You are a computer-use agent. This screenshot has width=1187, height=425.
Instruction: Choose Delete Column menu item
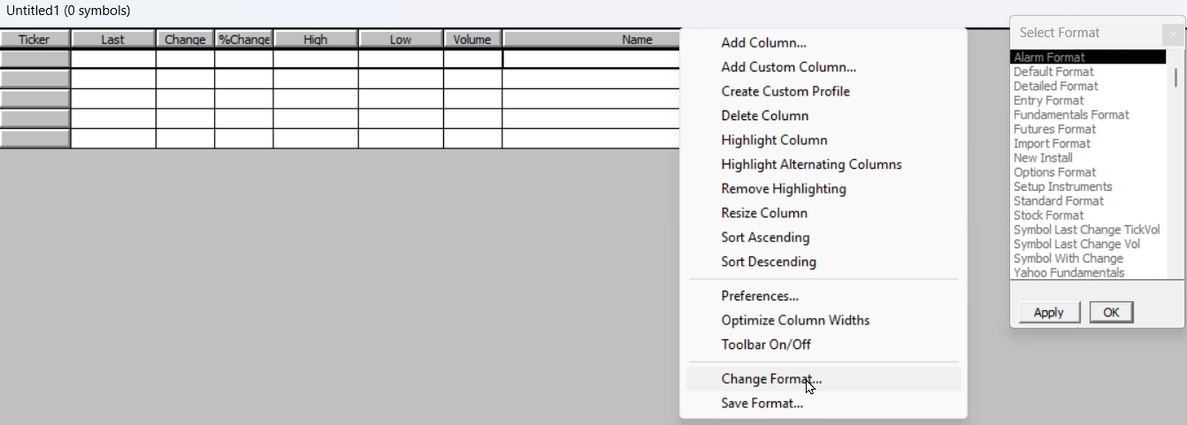pos(764,116)
